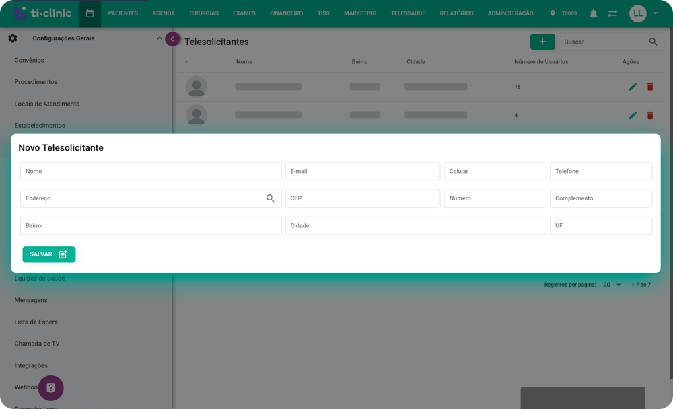The height and width of the screenshot is (409, 673).
Task: Focus the UF input field
Action: (x=601, y=226)
